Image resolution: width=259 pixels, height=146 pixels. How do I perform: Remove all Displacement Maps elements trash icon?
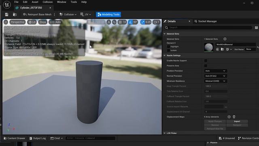coord(234,117)
